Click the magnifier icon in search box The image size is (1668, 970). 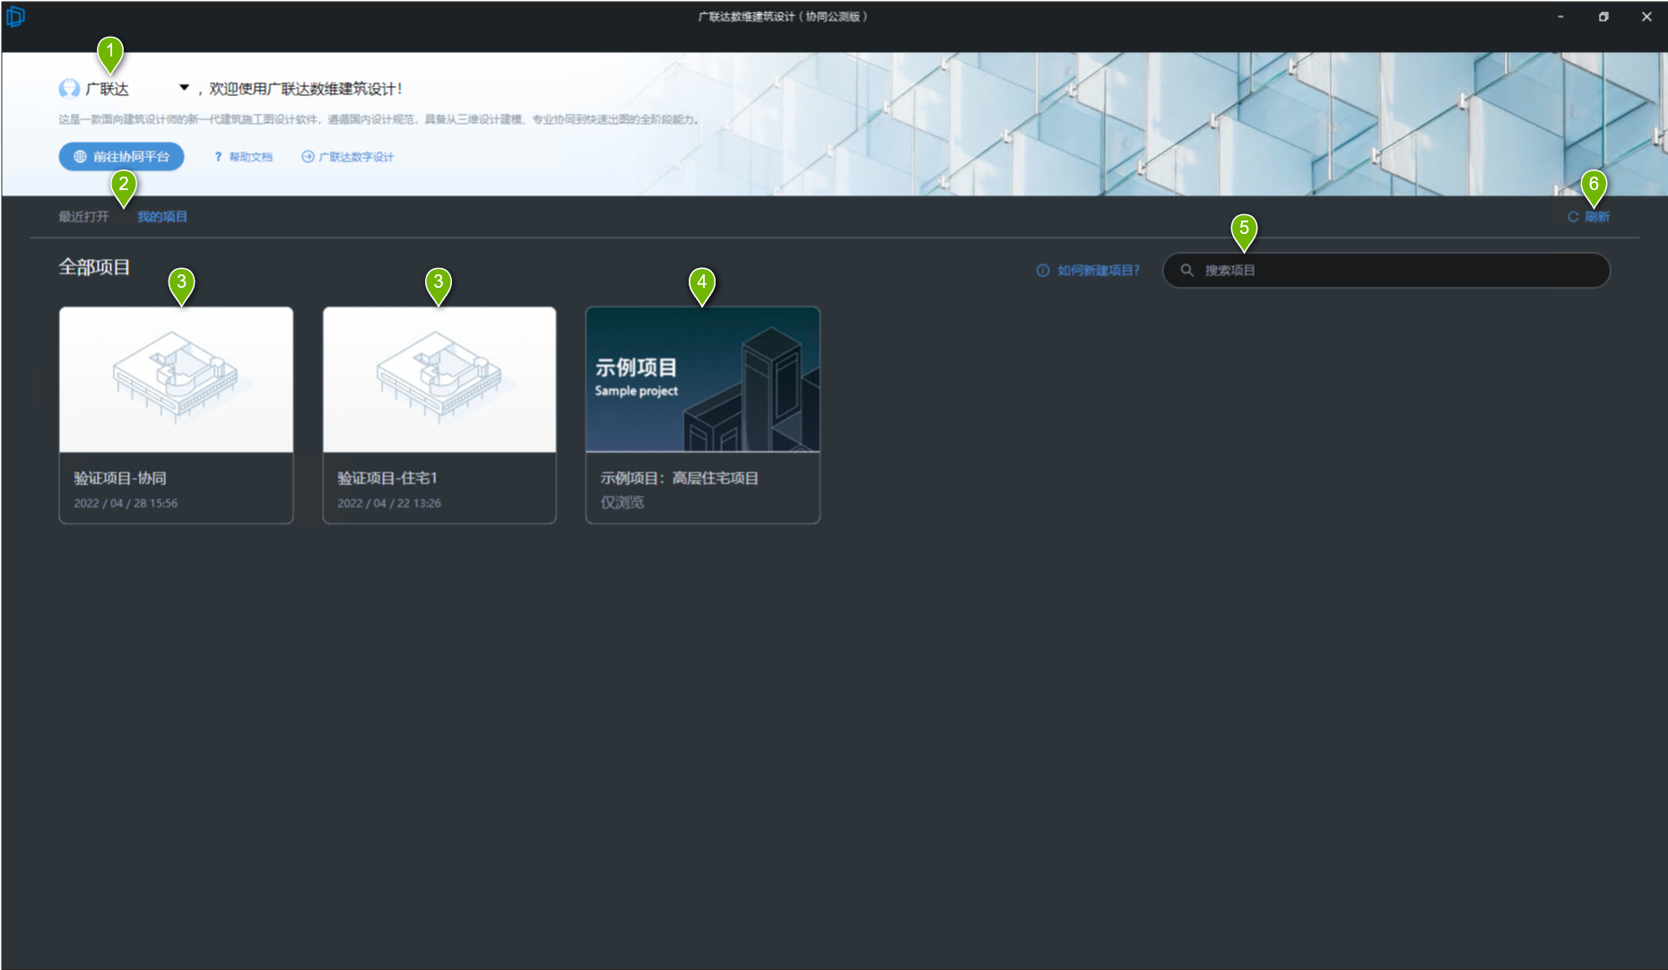pos(1186,270)
